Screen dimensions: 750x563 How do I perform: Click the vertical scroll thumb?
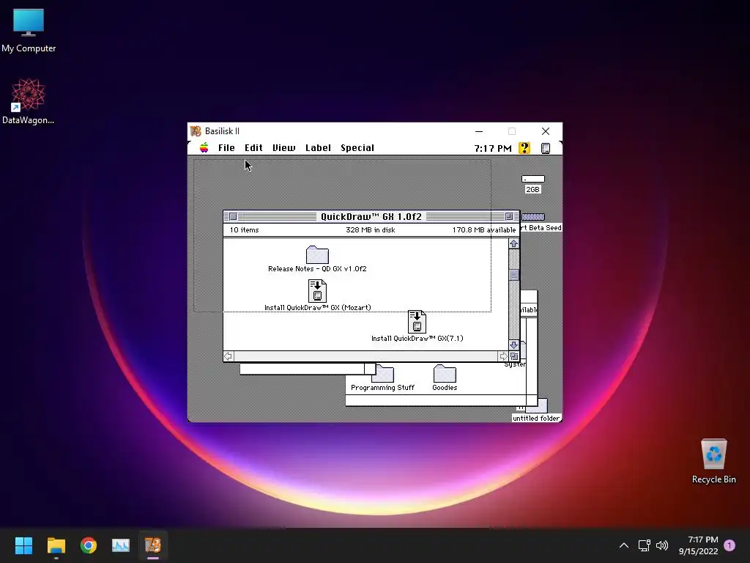pyautogui.click(x=514, y=275)
